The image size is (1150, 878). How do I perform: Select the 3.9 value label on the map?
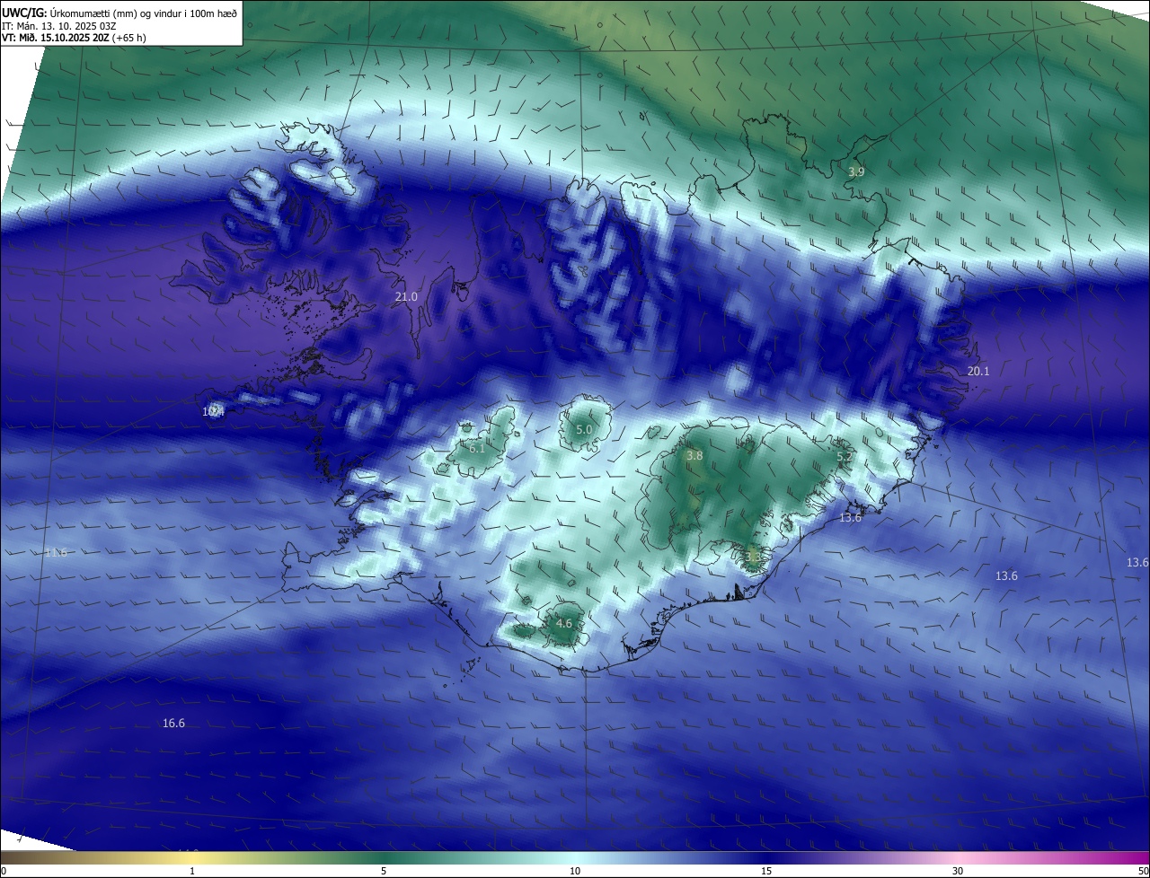tap(856, 171)
